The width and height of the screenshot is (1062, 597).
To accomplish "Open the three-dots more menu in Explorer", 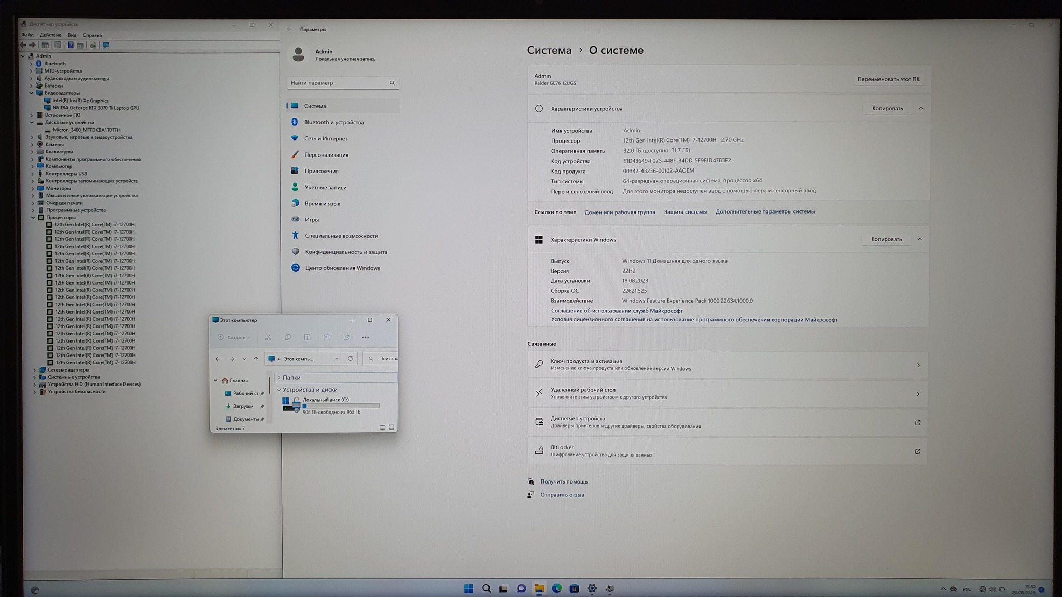I will (365, 337).
